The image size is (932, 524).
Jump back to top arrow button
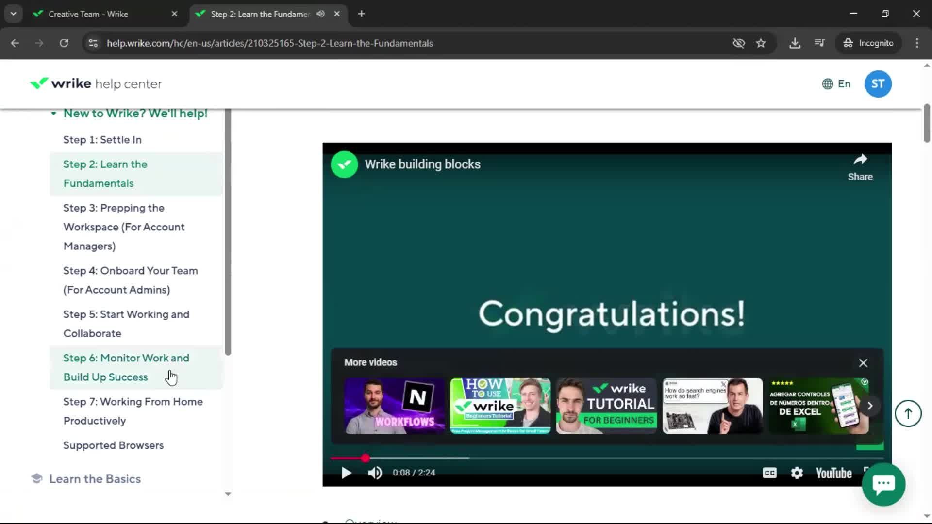(908, 413)
